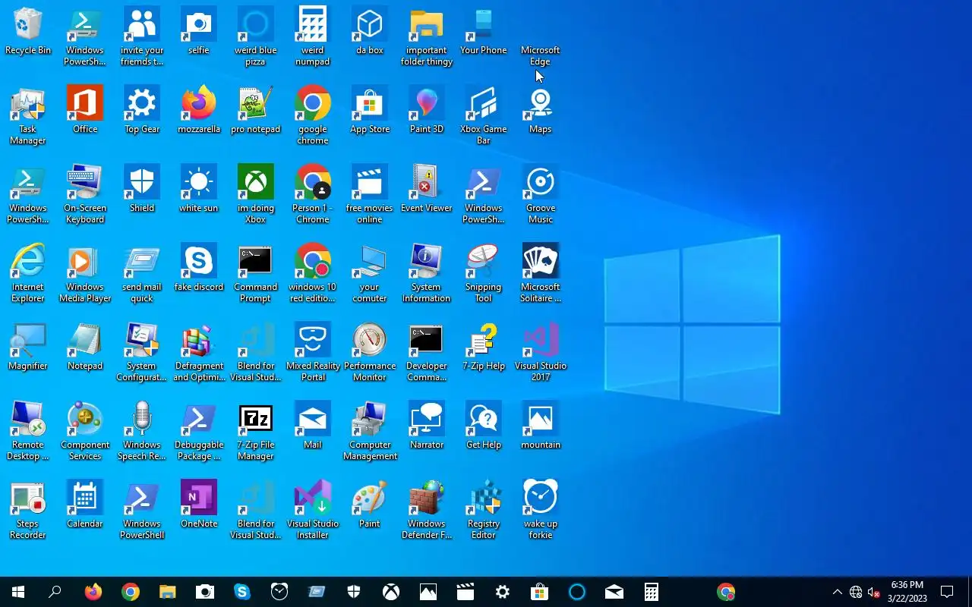Viewport: 972px width, 607px height.
Task: Click the 'selfie' camera desktop shortcut
Action: (199, 31)
